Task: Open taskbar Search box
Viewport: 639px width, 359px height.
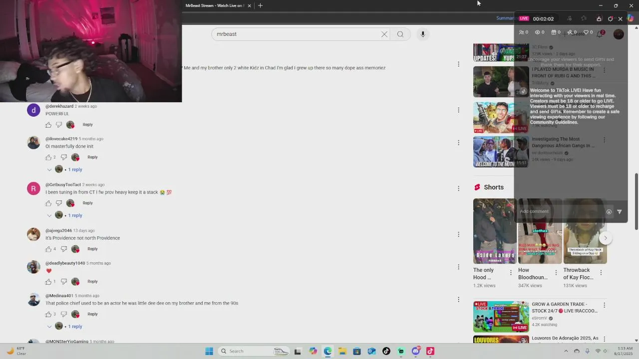Action: tap(254, 351)
